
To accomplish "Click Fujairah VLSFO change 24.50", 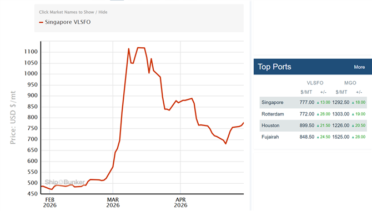I will (x=323, y=137).
